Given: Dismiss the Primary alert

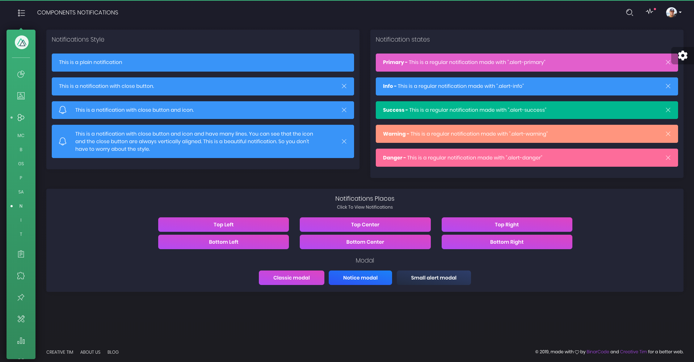Looking at the screenshot, I should tap(668, 62).
